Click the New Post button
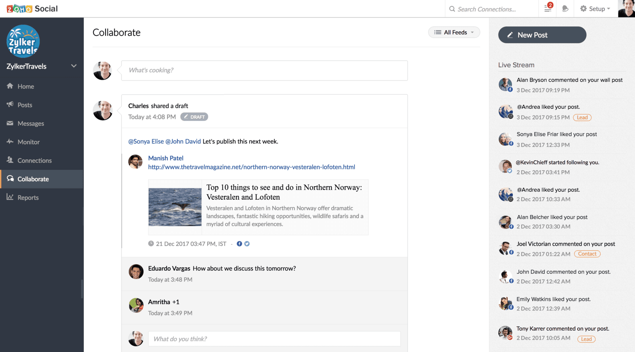This screenshot has width=635, height=352. coord(542,35)
